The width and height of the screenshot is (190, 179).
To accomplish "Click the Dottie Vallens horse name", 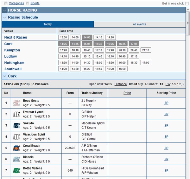I will 33,168.
